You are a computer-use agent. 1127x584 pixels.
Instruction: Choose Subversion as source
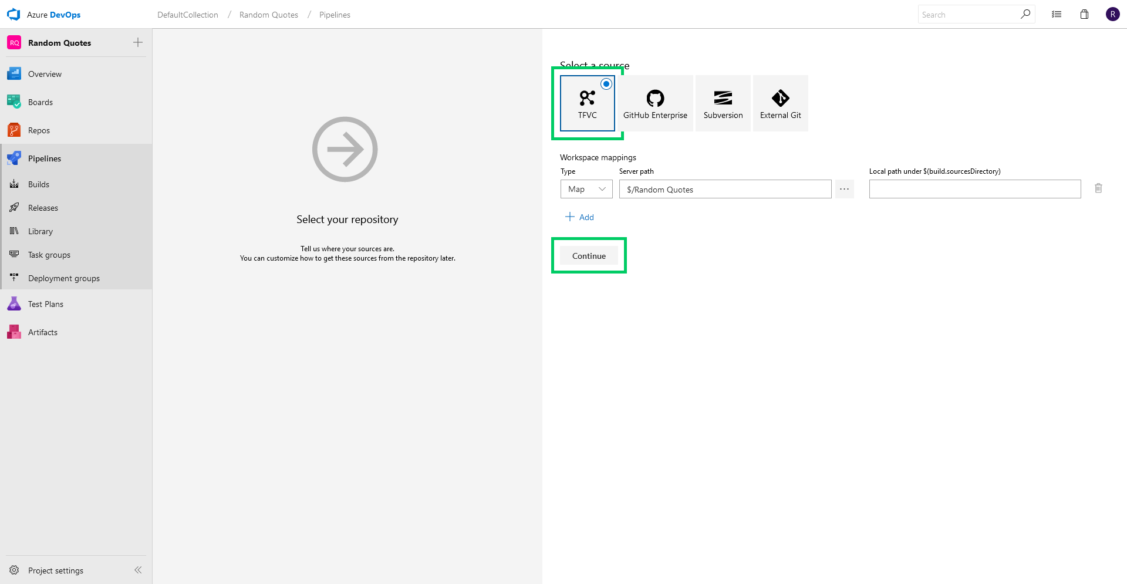[723, 103]
